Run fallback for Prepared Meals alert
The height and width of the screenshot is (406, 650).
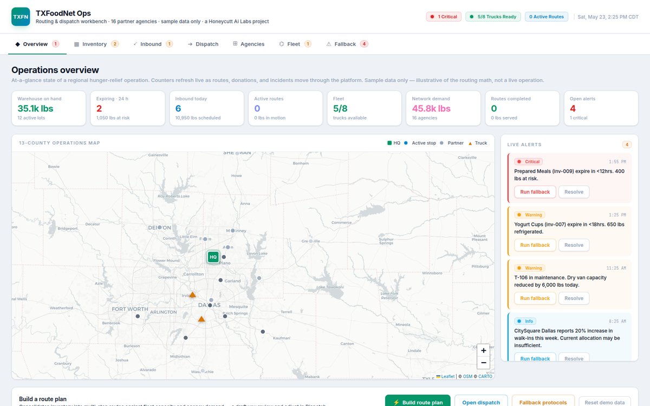coord(535,192)
